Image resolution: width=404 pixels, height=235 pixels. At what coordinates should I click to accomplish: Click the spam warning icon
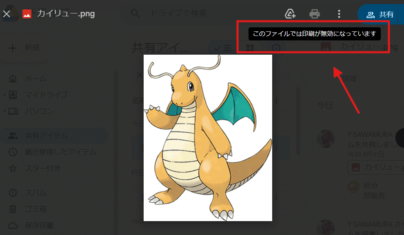[13, 193]
